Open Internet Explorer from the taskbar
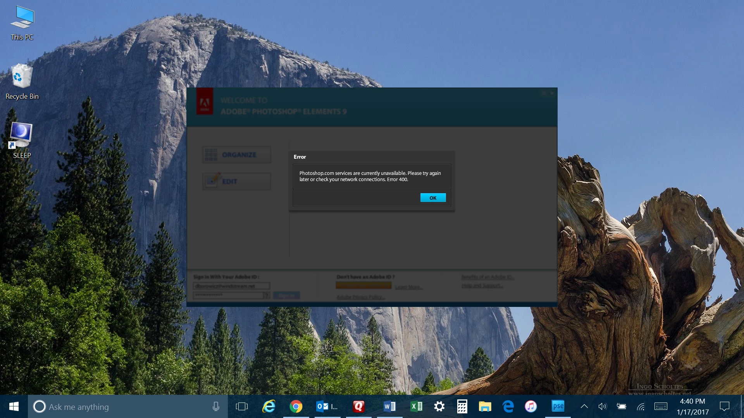Image resolution: width=744 pixels, height=418 pixels. pos(269,406)
